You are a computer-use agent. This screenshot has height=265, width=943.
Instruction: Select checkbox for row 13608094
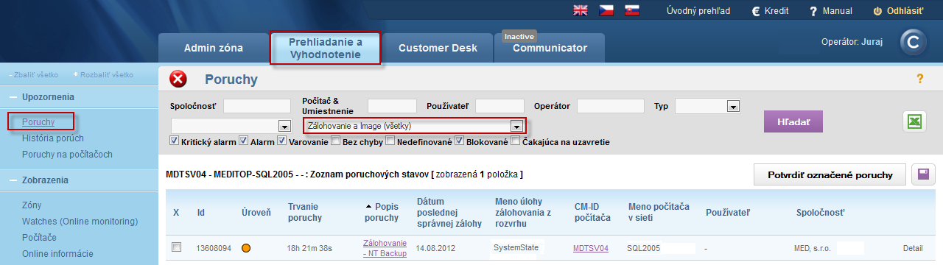coord(176,248)
